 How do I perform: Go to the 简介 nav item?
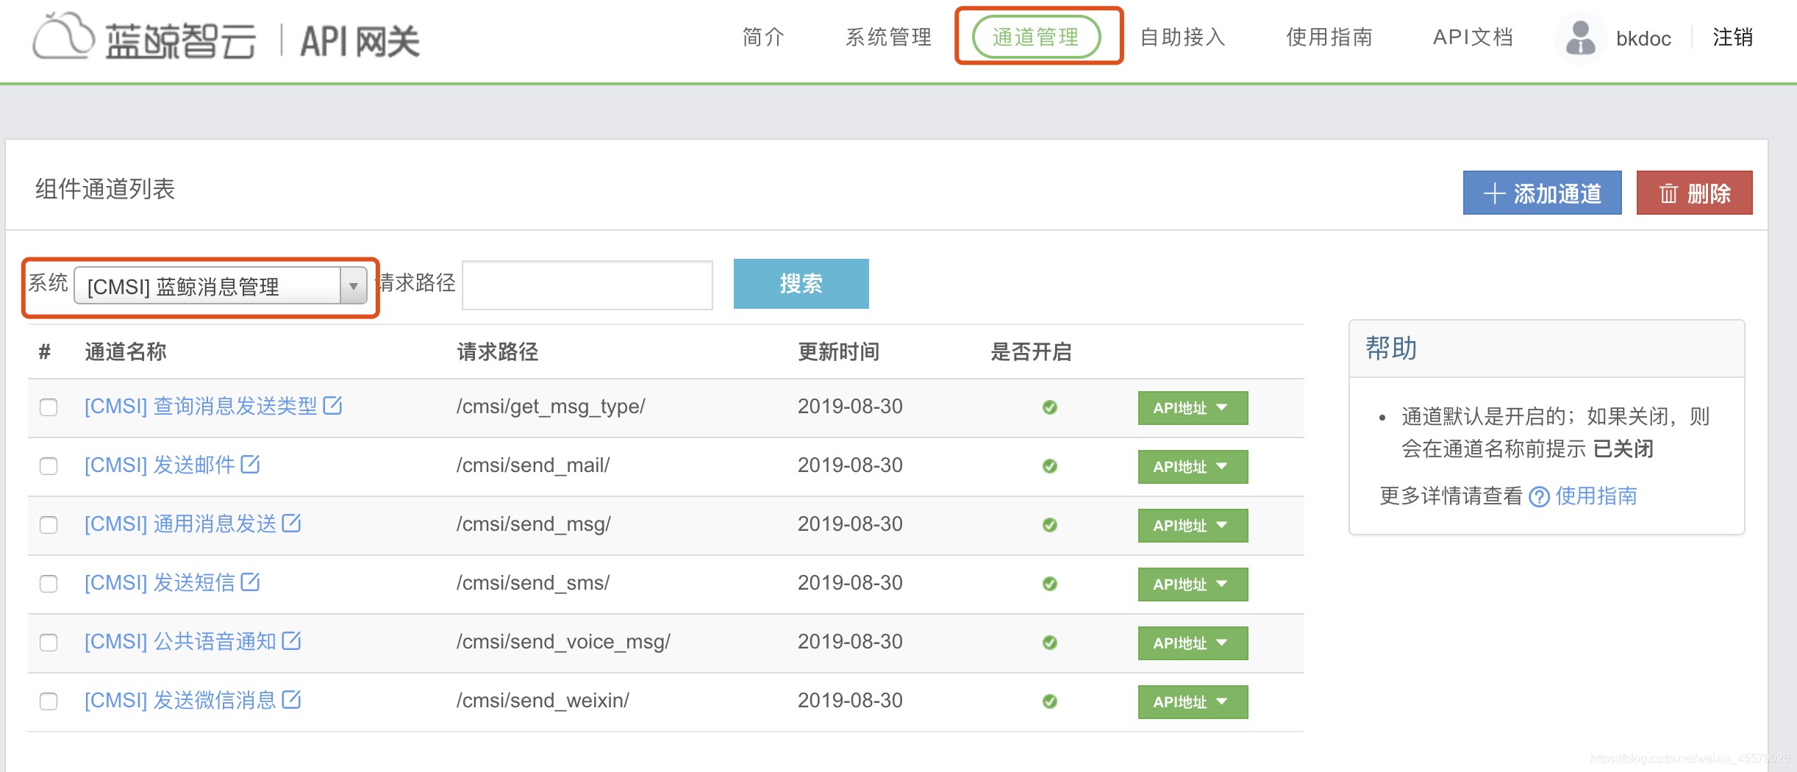tap(763, 37)
